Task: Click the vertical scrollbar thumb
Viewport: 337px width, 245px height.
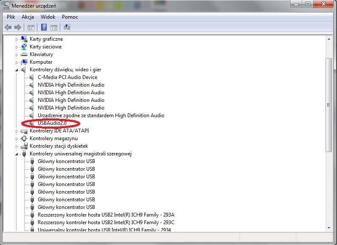Action: (329, 105)
